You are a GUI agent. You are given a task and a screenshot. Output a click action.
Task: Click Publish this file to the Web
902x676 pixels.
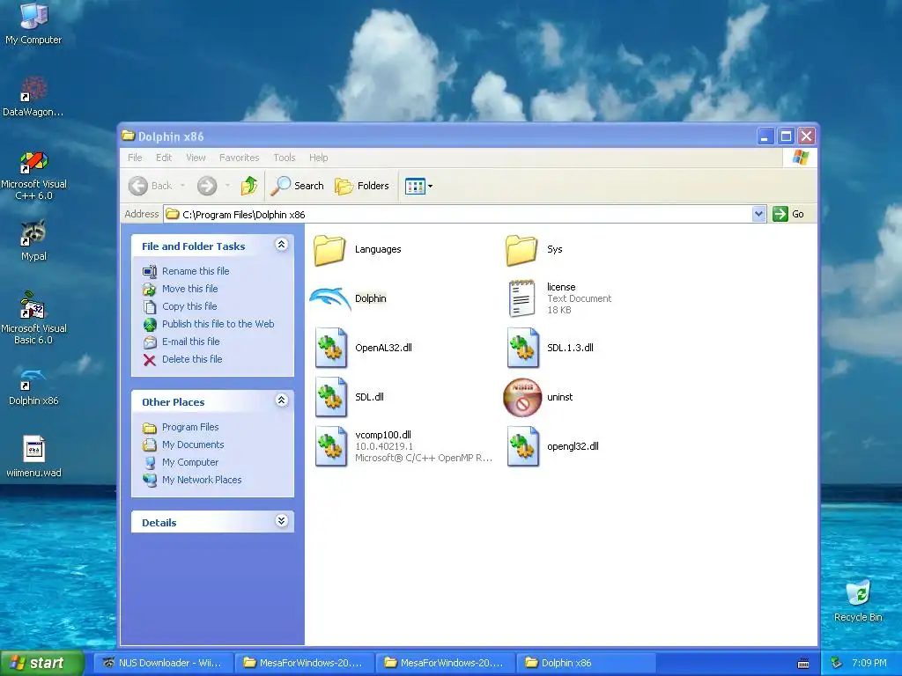[x=218, y=324]
